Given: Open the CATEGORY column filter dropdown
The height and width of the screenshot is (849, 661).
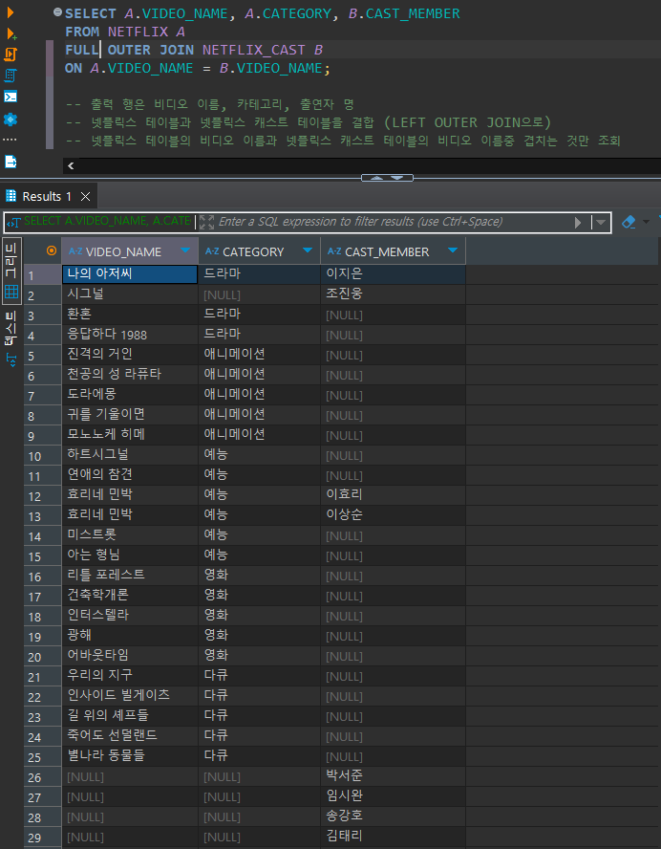Looking at the screenshot, I should pos(308,250).
